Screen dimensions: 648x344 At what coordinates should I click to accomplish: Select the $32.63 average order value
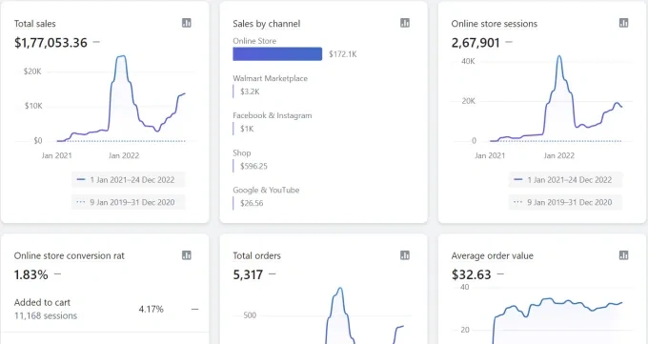pos(471,275)
